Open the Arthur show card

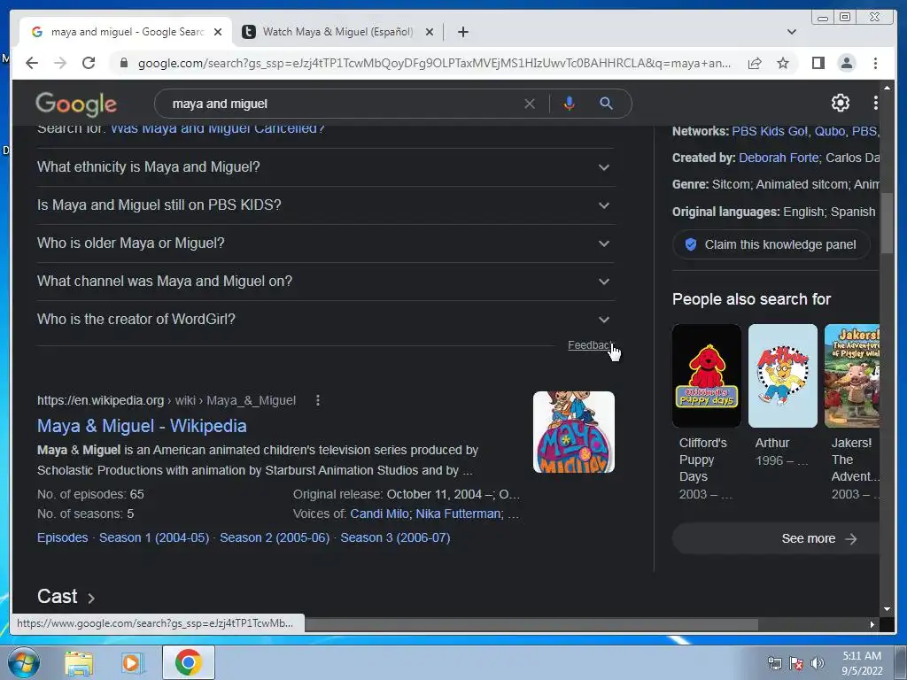[783, 396]
